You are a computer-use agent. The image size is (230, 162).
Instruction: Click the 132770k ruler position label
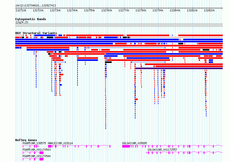click(x=124, y=10)
